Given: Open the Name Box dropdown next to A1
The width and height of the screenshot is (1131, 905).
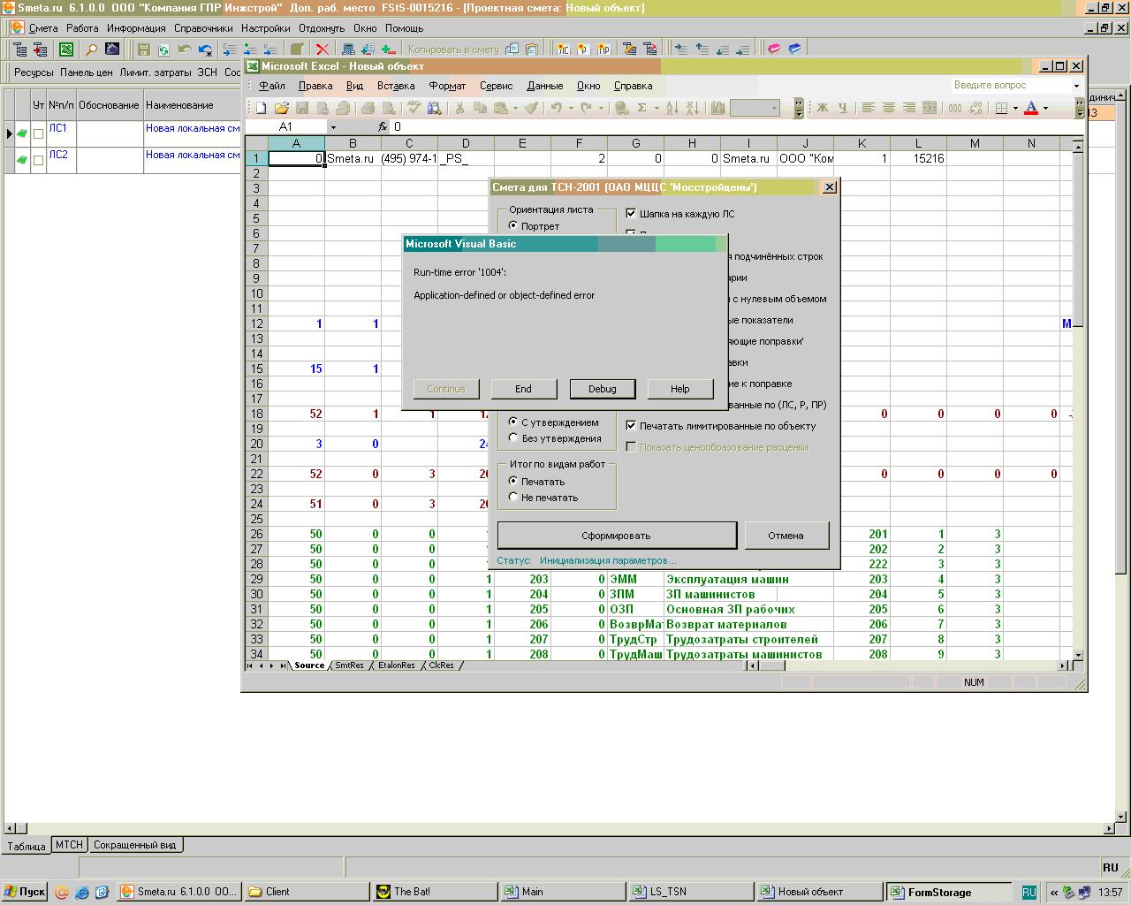Looking at the screenshot, I should 333,127.
